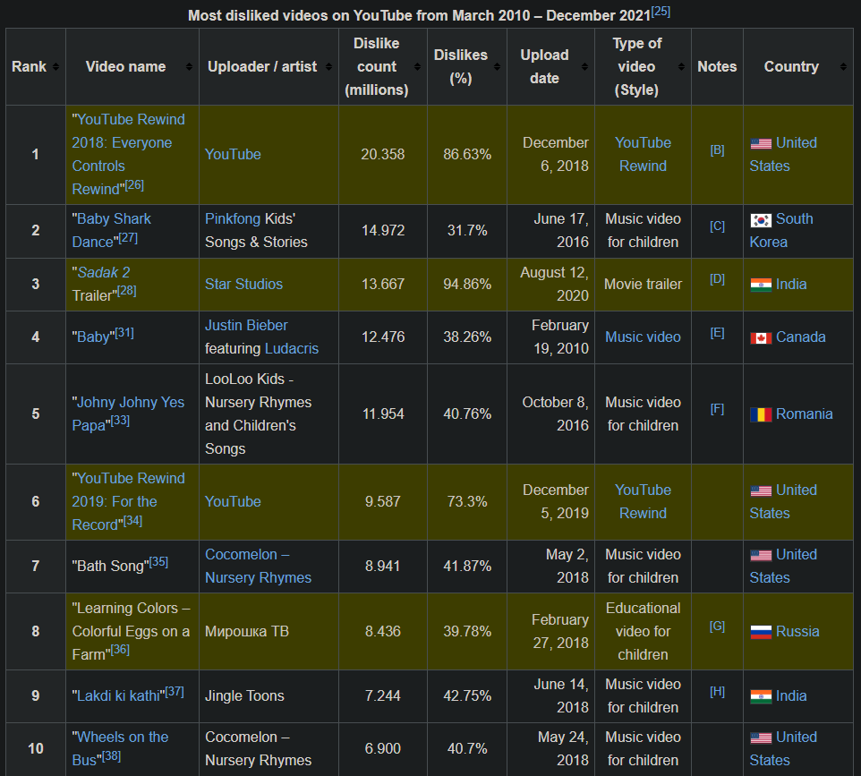Open the Russia country link

[x=797, y=631]
